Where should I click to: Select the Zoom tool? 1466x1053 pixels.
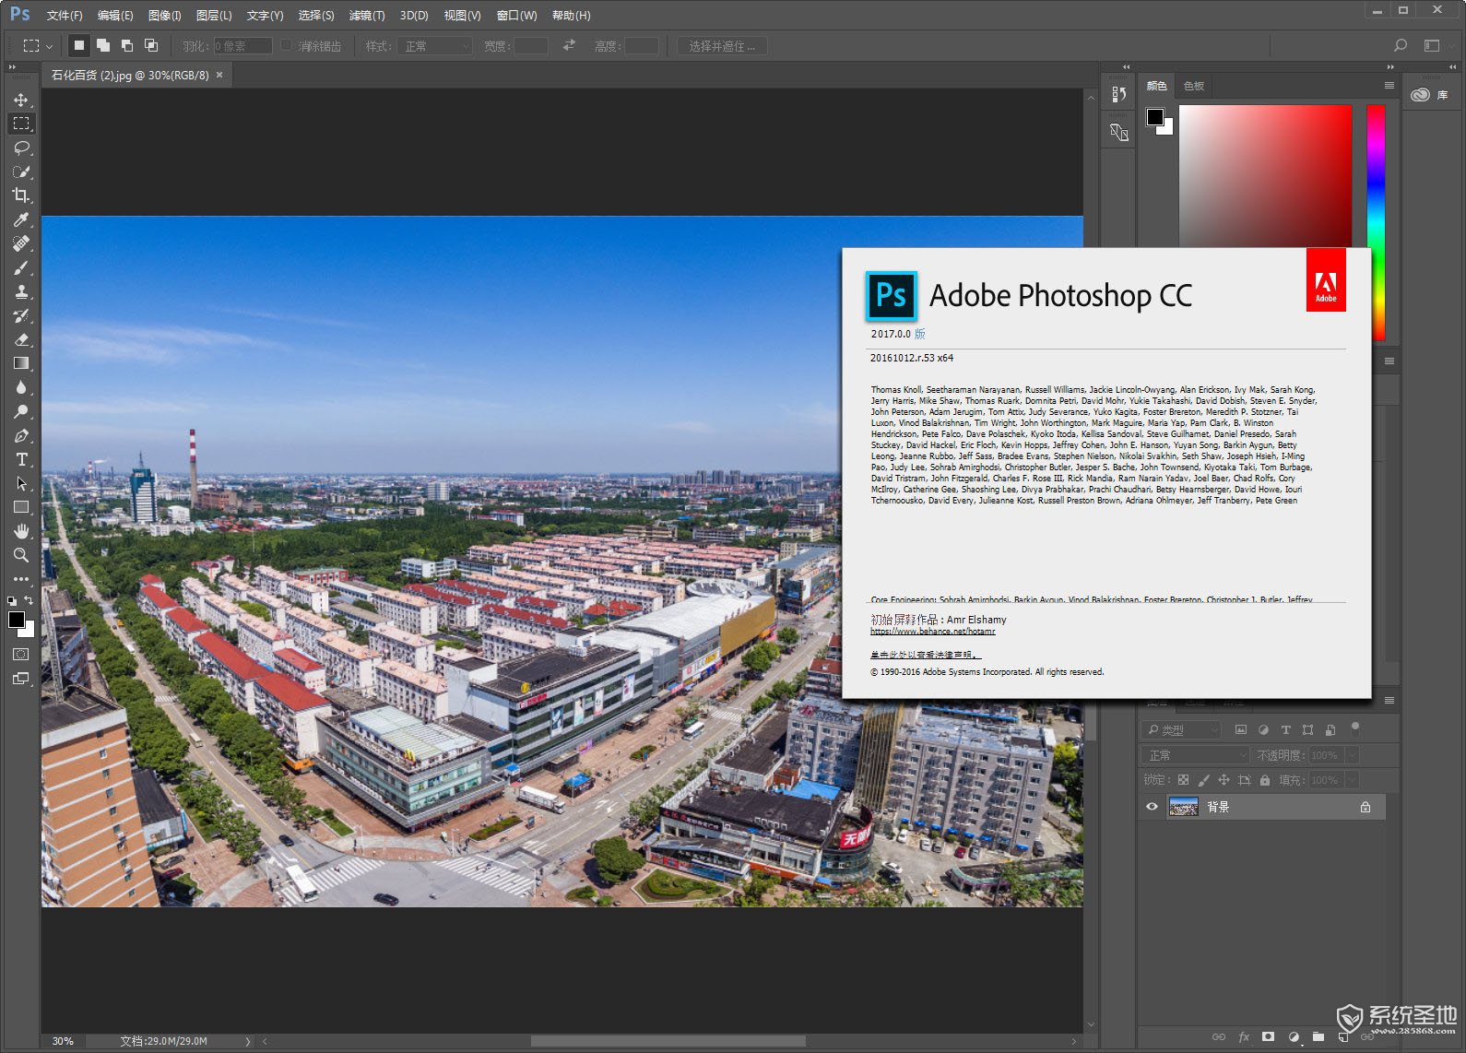coord(21,555)
